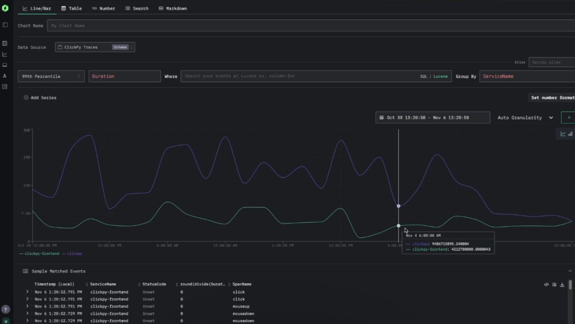Select the Table tab
The image size is (575, 324).
pyautogui.click(x=71, y=8)
